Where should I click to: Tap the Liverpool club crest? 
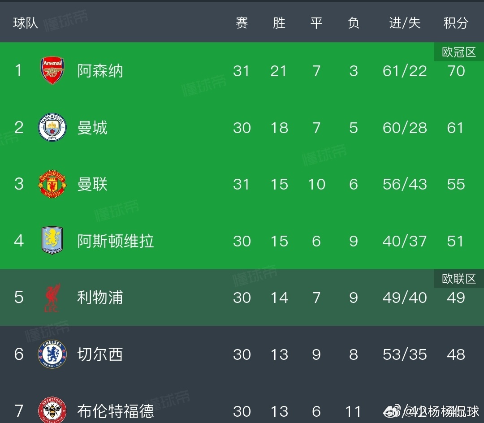pyautogui.click(x=52, y=298)
